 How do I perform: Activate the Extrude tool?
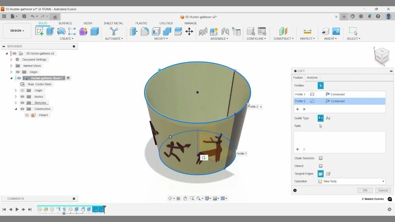click(x=50, y=31)
